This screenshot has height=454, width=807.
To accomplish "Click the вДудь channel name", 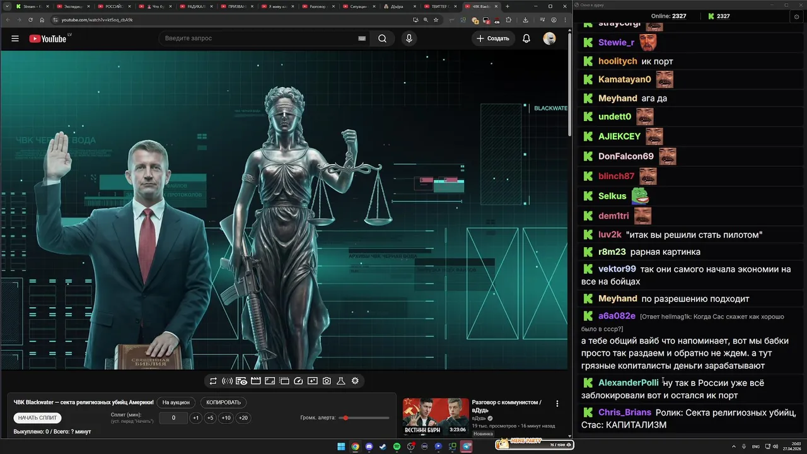I will 479,418.
